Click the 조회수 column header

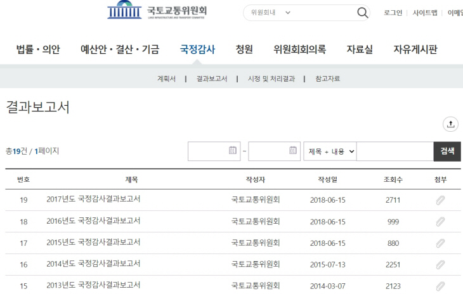coord(393,179)
